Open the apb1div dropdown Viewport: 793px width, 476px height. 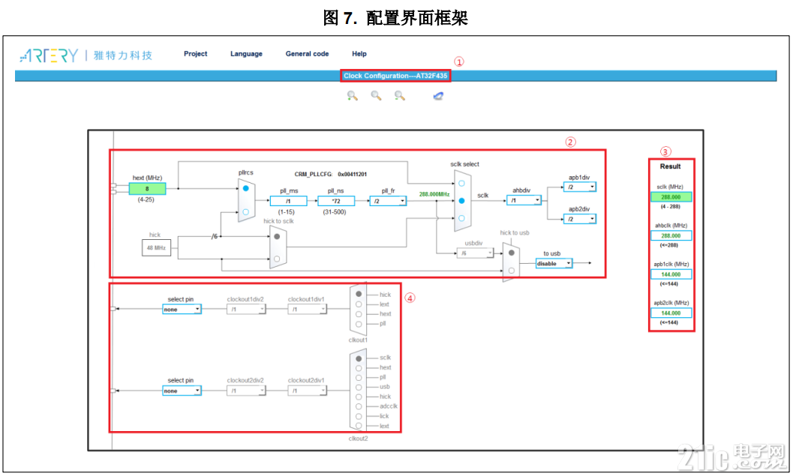[580, 187]
